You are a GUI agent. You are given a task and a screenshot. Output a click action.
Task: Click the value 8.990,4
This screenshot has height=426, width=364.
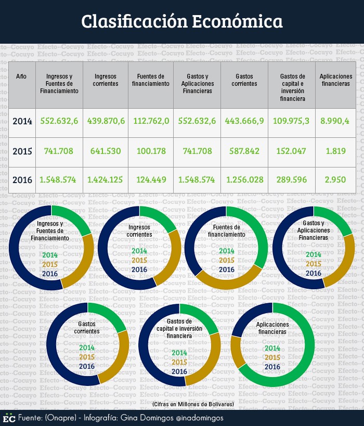point(335,121)
